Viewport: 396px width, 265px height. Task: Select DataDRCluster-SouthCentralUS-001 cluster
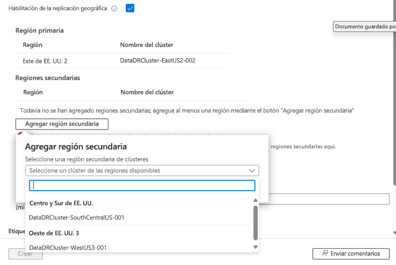[77, 217]
